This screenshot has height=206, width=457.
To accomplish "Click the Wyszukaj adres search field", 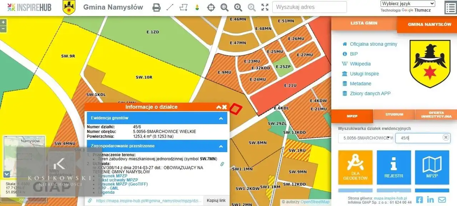I will pos(309,7).
